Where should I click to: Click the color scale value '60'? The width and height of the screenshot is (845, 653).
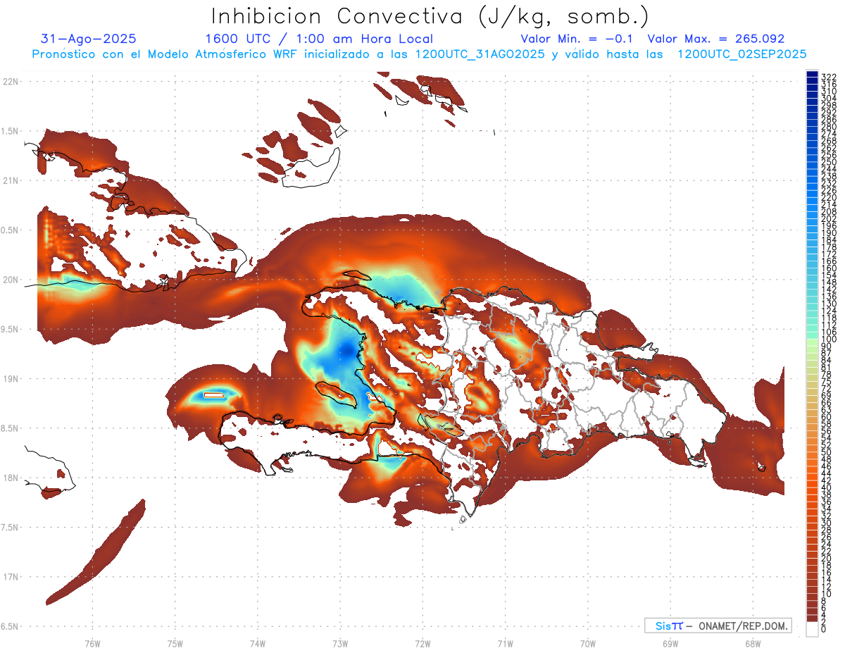[x=827, y=417]
